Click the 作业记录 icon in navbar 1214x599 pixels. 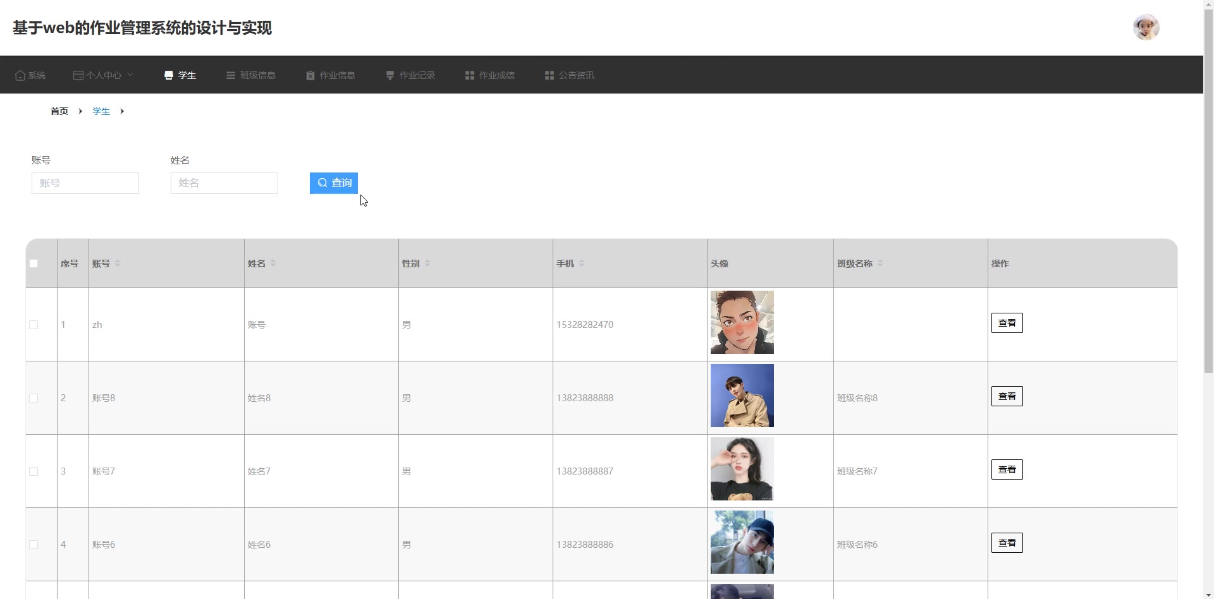[x=390, y=75]
